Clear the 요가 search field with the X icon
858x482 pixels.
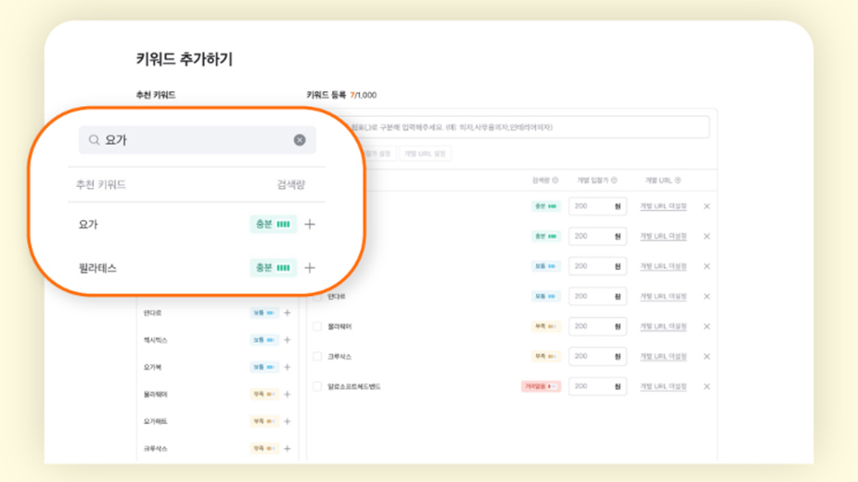coord(300,140)
